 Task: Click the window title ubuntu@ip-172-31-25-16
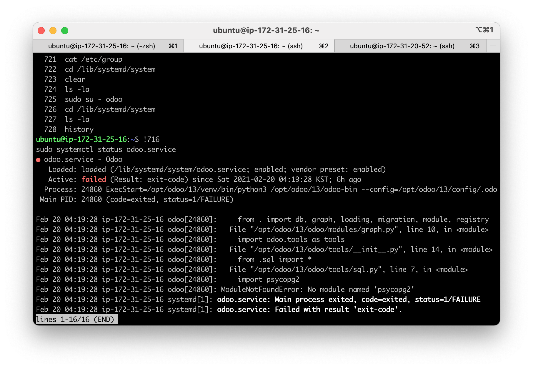click(266, 30)
